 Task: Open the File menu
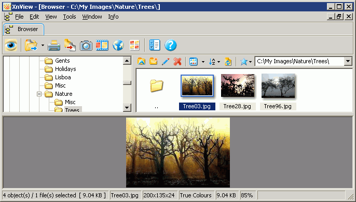(x=19, y=17)
